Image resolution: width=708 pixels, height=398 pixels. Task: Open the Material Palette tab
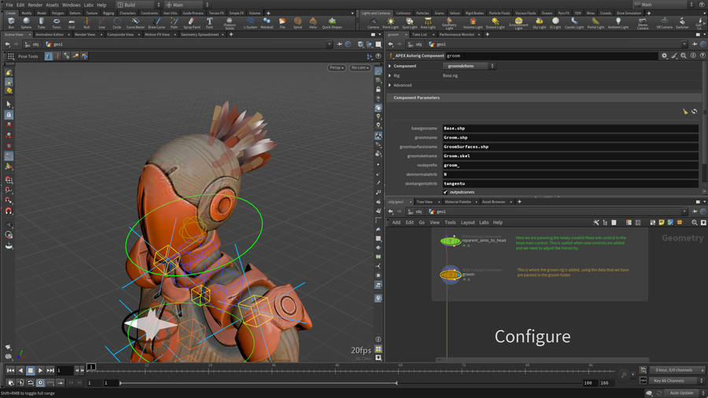pos(457,201)
